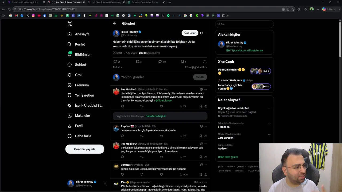The image size is (342, 192).
Task: Go to Keşfet in the sidebar
Action: point(76,44)
